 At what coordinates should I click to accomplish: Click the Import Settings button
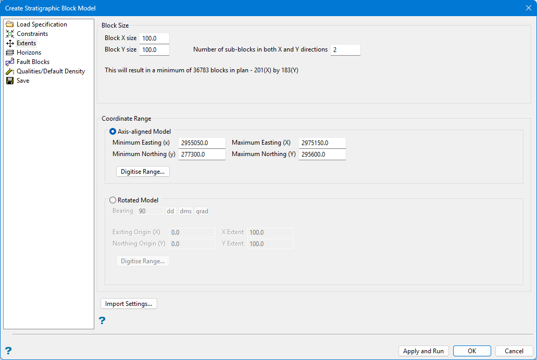click(x=129, y=304)
